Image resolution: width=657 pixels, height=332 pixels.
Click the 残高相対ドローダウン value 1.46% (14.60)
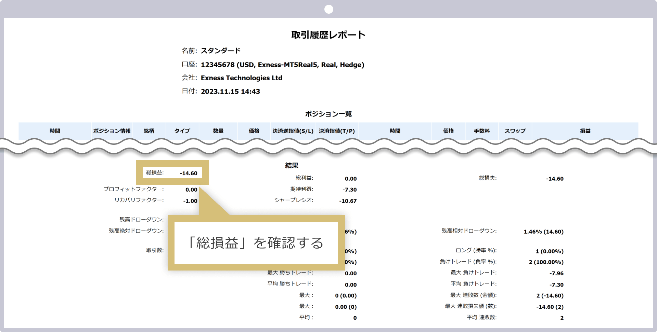tap(543, 232)
